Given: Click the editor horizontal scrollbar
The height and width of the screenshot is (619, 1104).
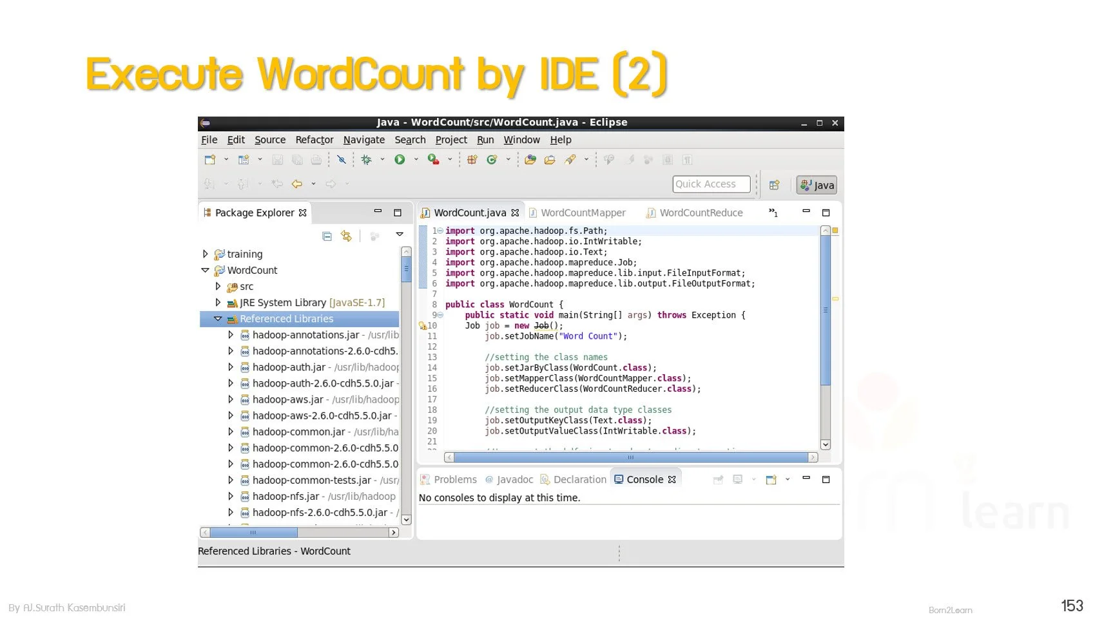Looking at the screenshot, I should pyautogui.click(x=631, y=457).
